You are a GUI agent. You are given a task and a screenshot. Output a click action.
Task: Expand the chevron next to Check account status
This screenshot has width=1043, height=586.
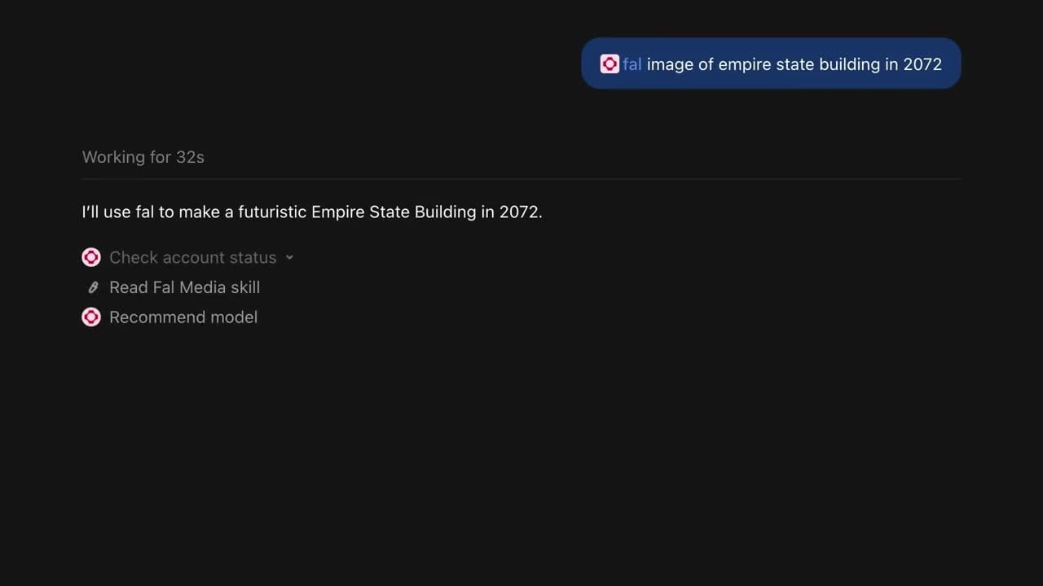click(x=289, y=258)
